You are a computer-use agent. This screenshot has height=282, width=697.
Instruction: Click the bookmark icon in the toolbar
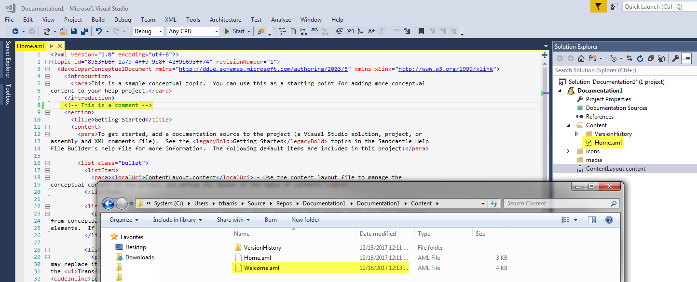pyautogui.click(x=421, y=31)
